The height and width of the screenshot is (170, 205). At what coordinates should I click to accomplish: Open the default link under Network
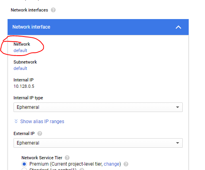point(20,50)
